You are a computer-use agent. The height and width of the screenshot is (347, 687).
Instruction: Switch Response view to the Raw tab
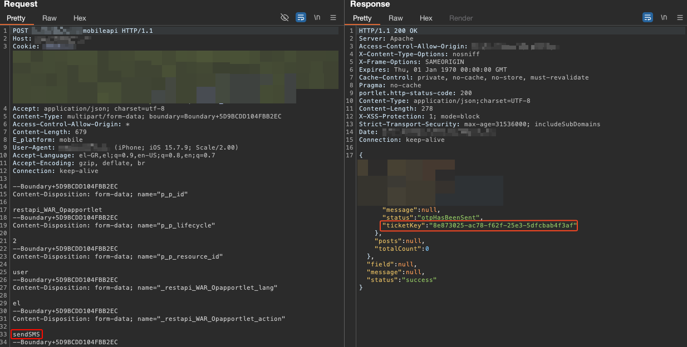tap(396, 18)
